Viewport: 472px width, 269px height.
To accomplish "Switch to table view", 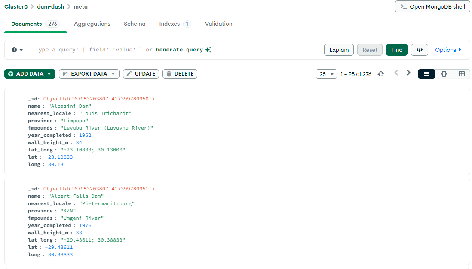I will click(461, 74).
